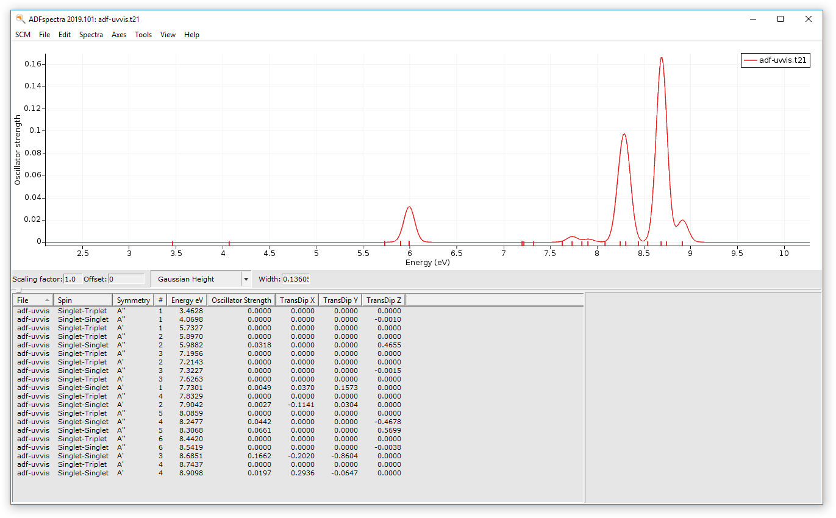836x518 pixels.
Task: Select the Singlet-Singlet row with oscillator strength 0.0661
Action: pyautogui.click(x=183, y=430)
